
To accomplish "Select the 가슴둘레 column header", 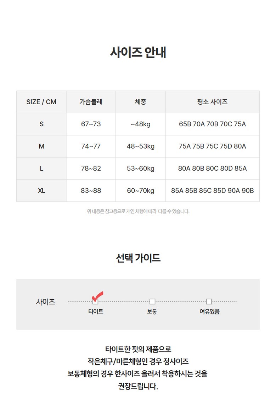I will pyautogui.click(x=91, y=102).
